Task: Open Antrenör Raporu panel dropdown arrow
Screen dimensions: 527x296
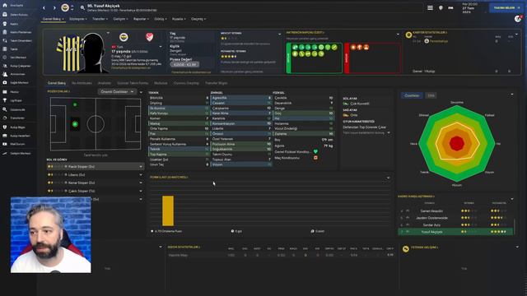Action: tap(398, 35)
